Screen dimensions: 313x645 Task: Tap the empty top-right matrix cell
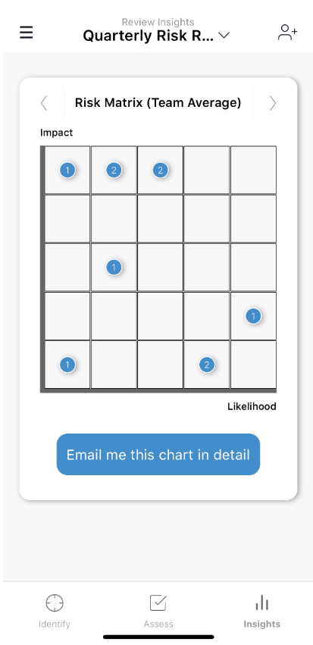(x=253, y=170)
